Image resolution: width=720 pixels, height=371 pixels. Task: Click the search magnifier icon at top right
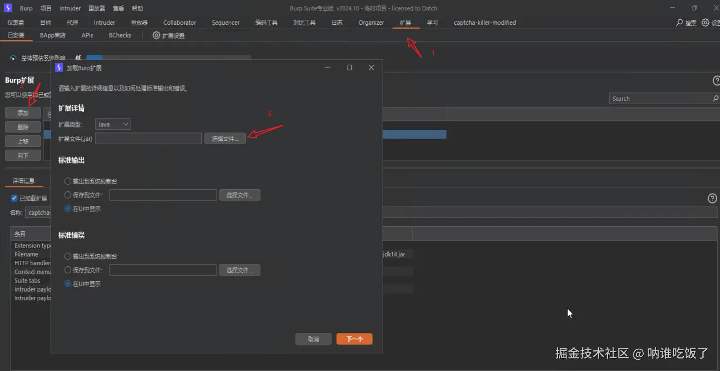coord(680,23)
